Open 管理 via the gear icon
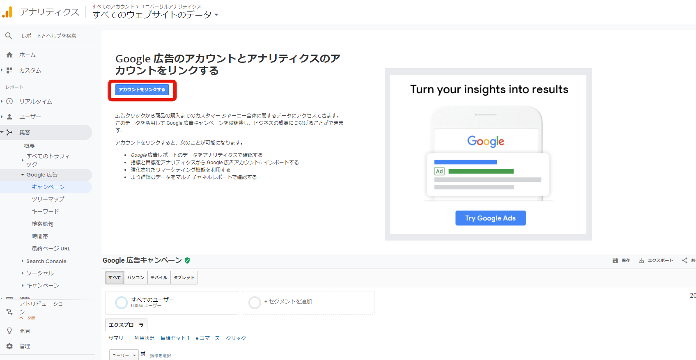 coord(9,346)
